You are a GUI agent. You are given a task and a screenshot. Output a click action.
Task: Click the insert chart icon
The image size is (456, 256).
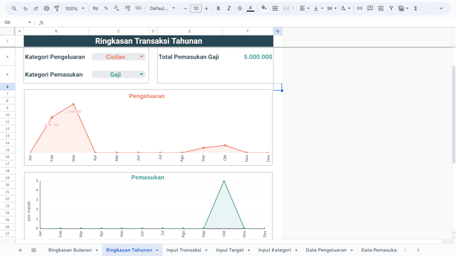(381, 8)
